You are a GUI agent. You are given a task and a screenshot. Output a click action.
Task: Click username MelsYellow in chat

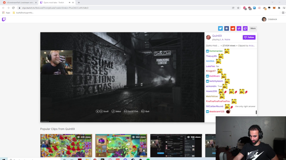(212, 96)
